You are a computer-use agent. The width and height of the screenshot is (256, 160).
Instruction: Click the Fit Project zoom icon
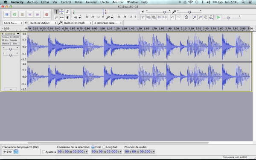[211, 17]
